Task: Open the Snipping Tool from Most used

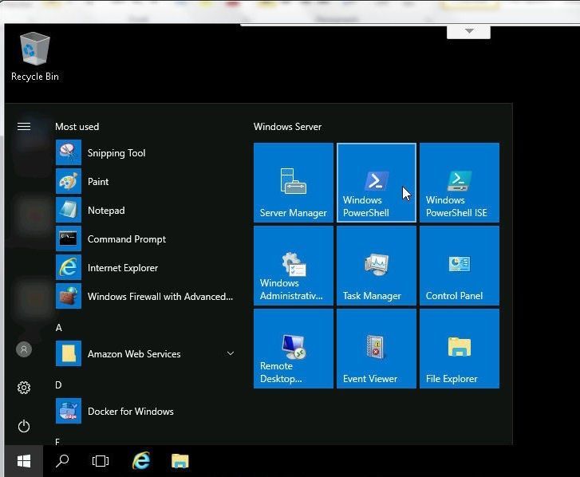Action: point(145,152)
